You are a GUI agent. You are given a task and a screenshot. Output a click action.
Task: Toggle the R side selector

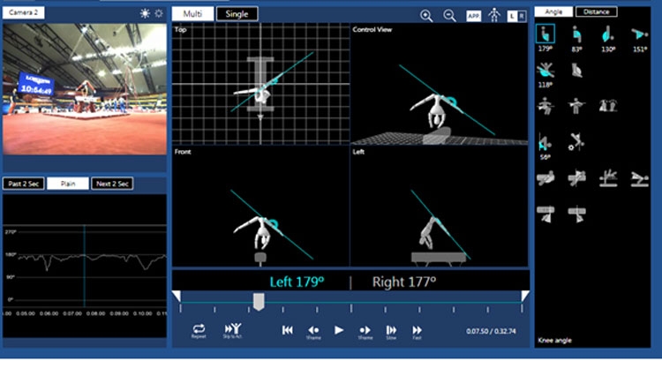[522, 16]
